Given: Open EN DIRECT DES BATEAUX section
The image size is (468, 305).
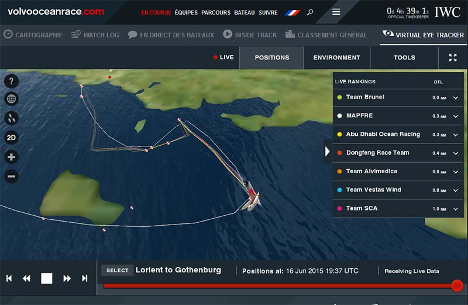Looking at the screenshot, I should [x=171, y=35].
